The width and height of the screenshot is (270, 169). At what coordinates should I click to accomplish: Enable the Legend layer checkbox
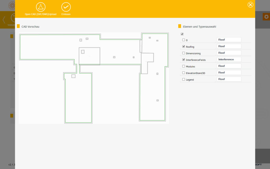(x=184, y=79)
